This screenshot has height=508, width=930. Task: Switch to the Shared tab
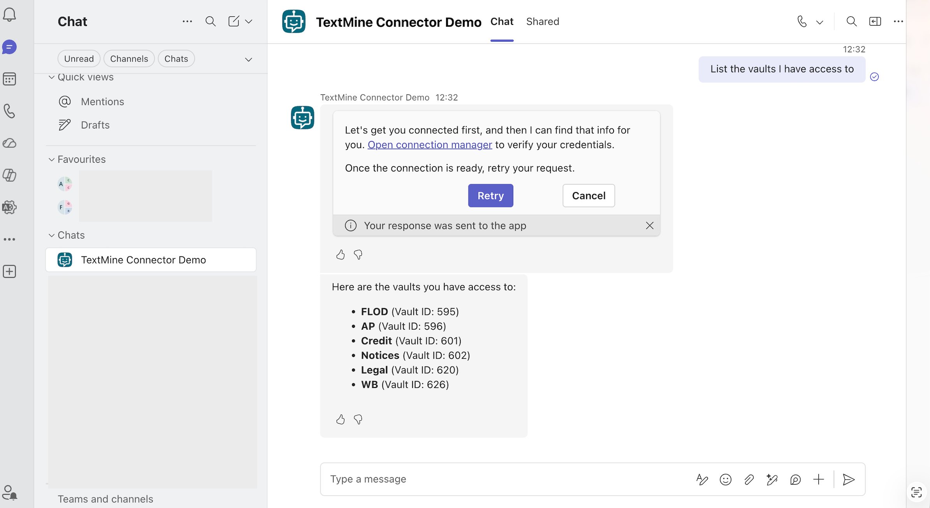point(542,21)
